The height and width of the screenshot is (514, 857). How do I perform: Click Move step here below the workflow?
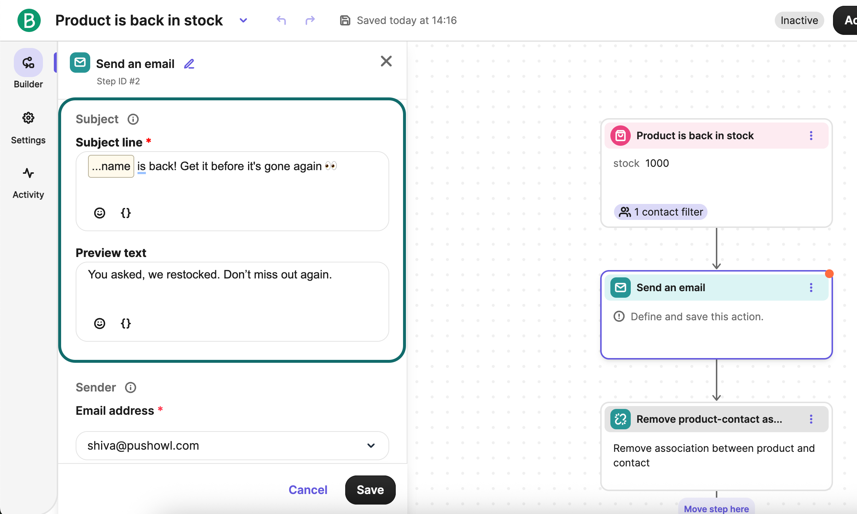[x=716, y=508]
